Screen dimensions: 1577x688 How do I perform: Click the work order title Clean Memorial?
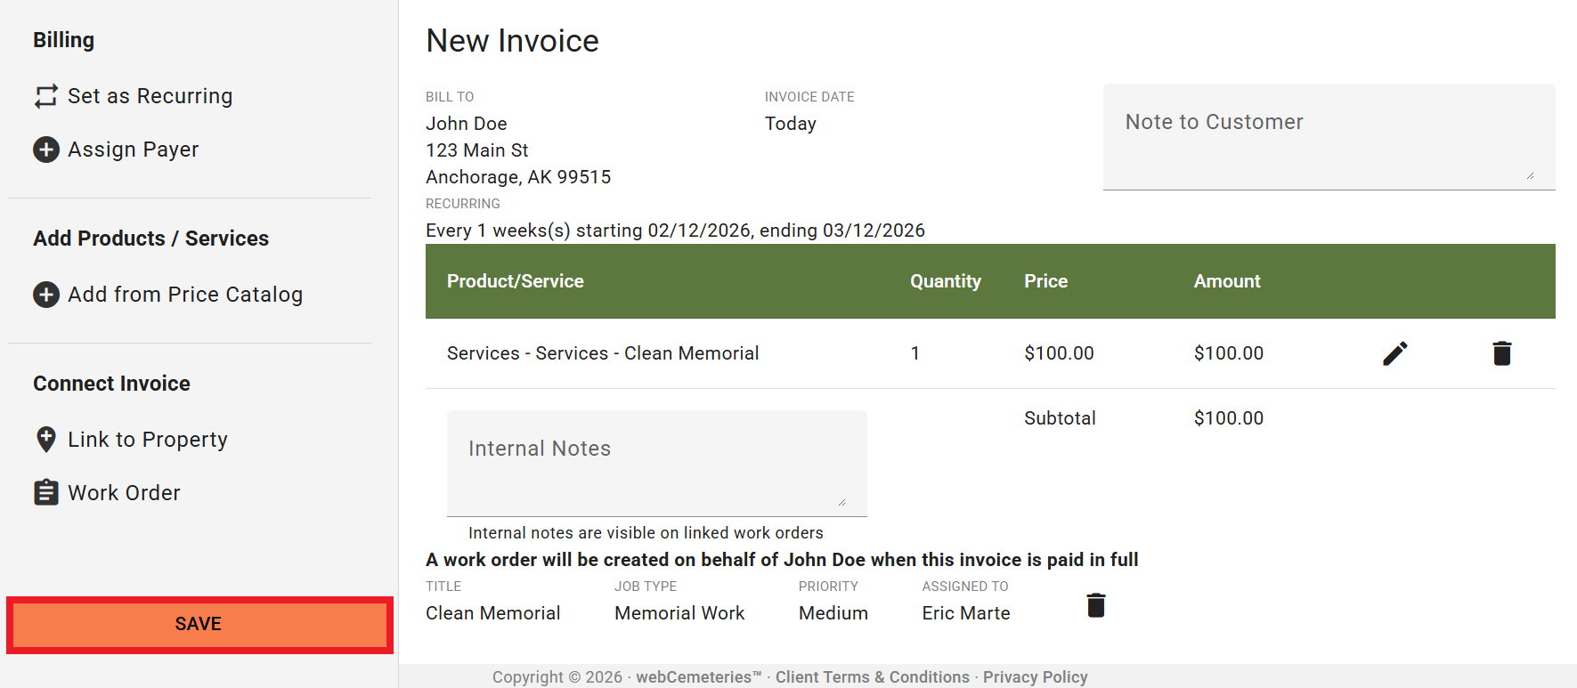click(x=493, y=613)
